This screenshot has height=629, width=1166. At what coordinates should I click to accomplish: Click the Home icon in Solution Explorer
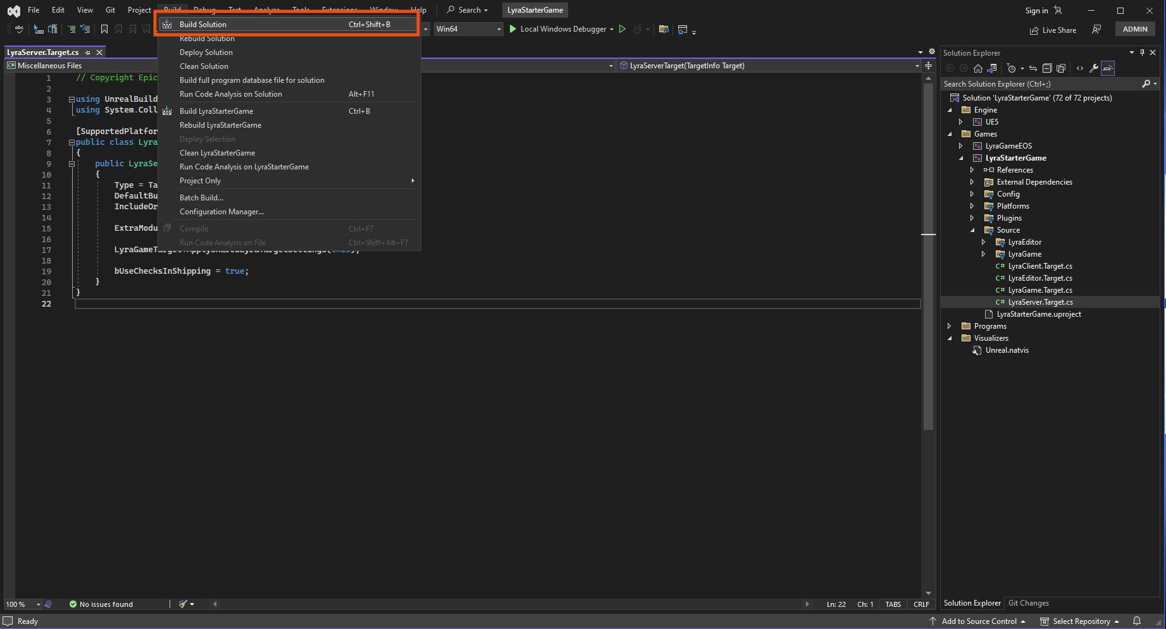click(978, 68)
